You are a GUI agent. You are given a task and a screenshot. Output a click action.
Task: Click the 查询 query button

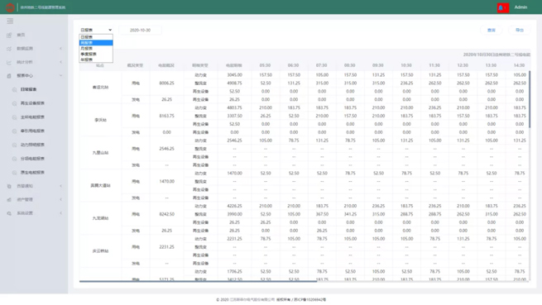[492, 30]
